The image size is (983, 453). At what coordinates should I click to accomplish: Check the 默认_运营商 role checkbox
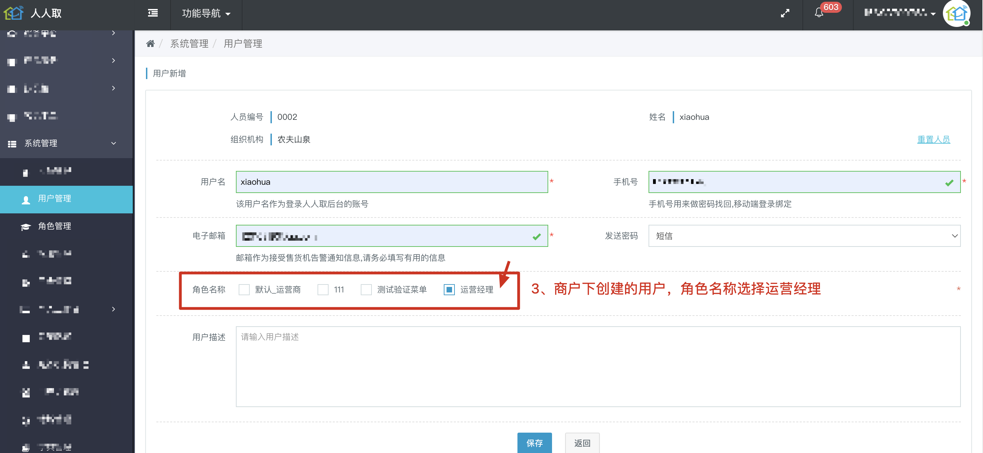(x=244, y=290)
